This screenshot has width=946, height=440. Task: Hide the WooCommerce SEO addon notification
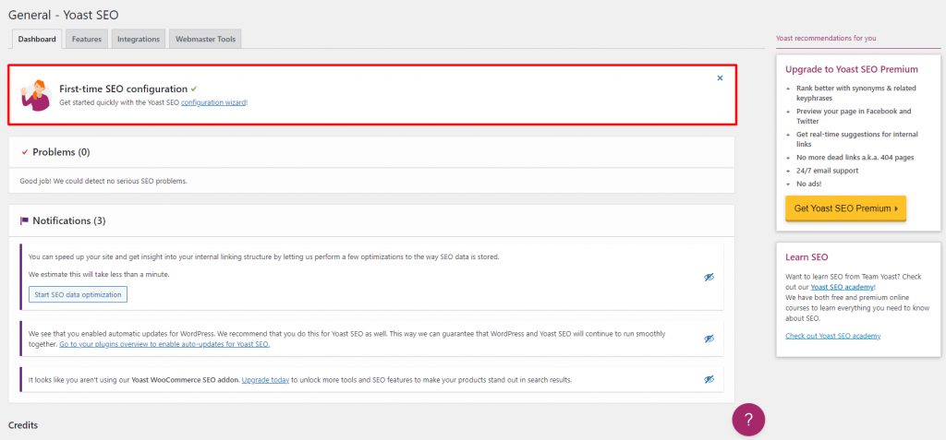709,379
